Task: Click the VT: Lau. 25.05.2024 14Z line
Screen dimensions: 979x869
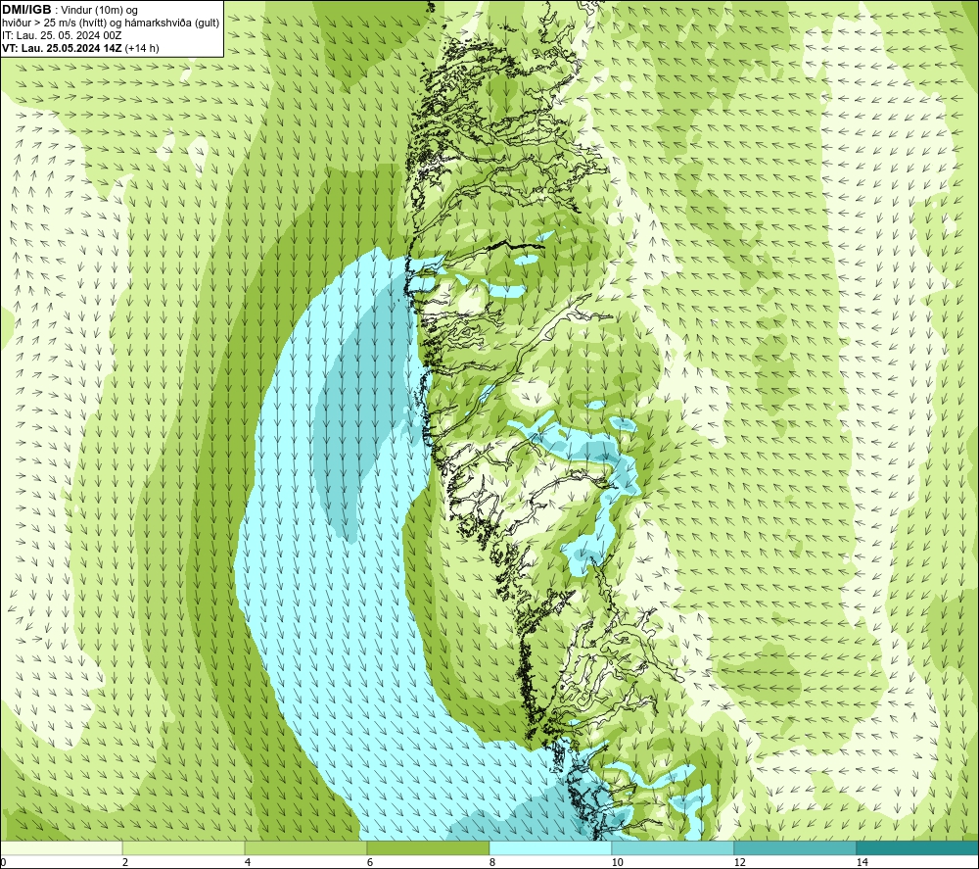Action: point(80,48)
